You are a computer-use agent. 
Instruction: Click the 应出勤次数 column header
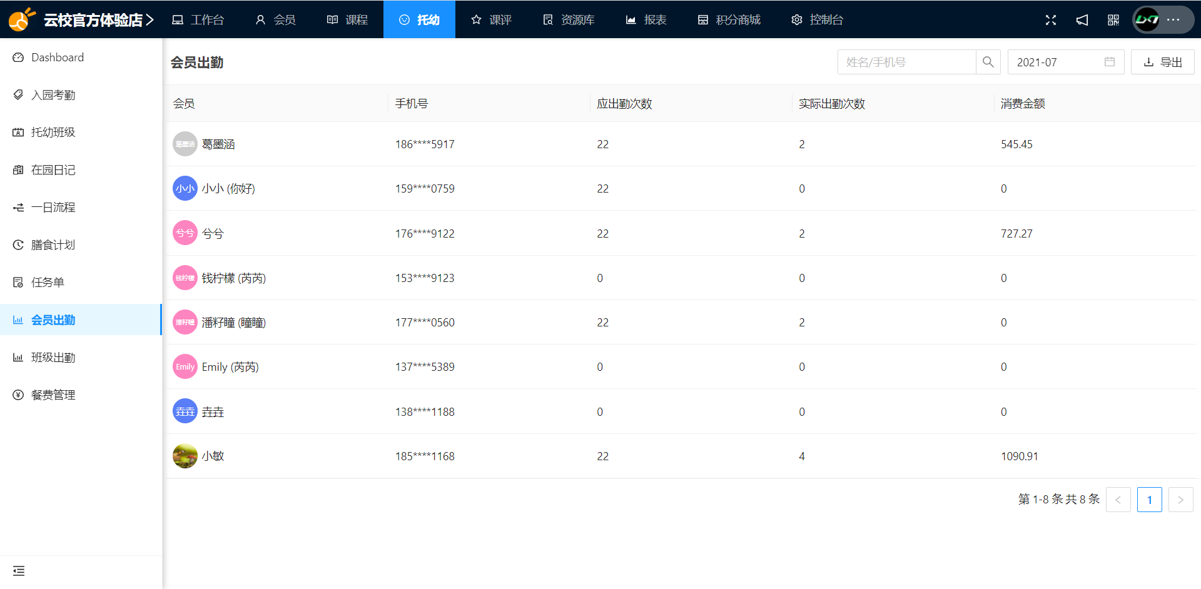[x=624, y=104]
